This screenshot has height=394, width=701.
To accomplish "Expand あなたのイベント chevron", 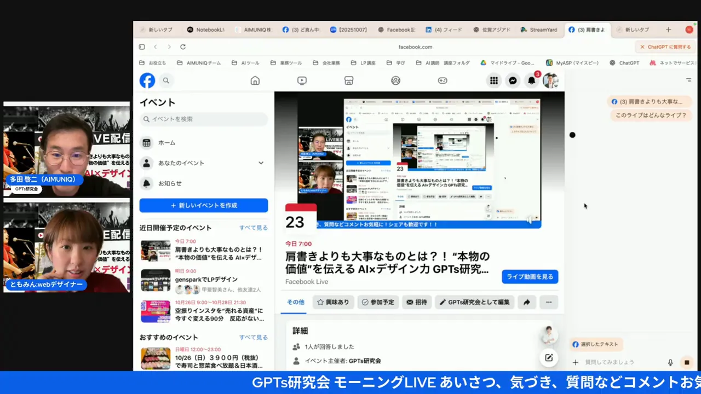I will pyautogui.click(x=261, y=163).
